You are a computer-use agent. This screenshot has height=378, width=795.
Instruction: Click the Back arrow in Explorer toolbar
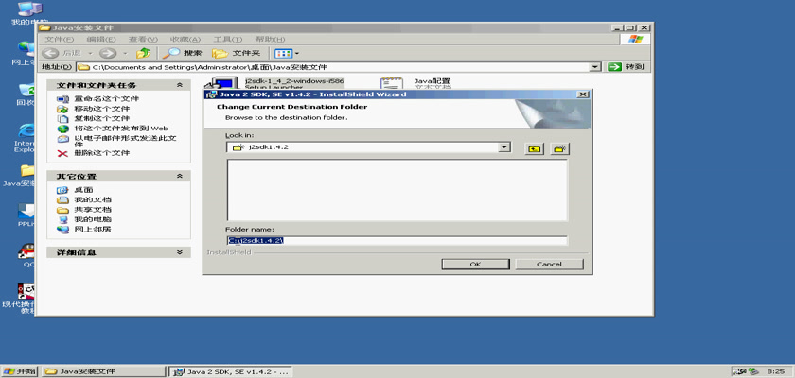click(x=50, y=53)
